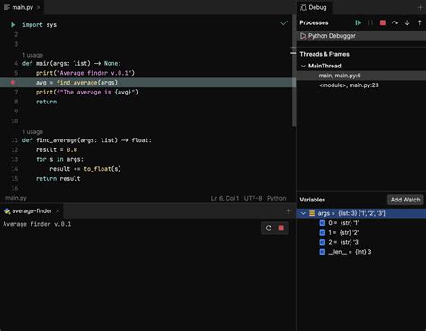Click the Step Over arrow icon

395,22
